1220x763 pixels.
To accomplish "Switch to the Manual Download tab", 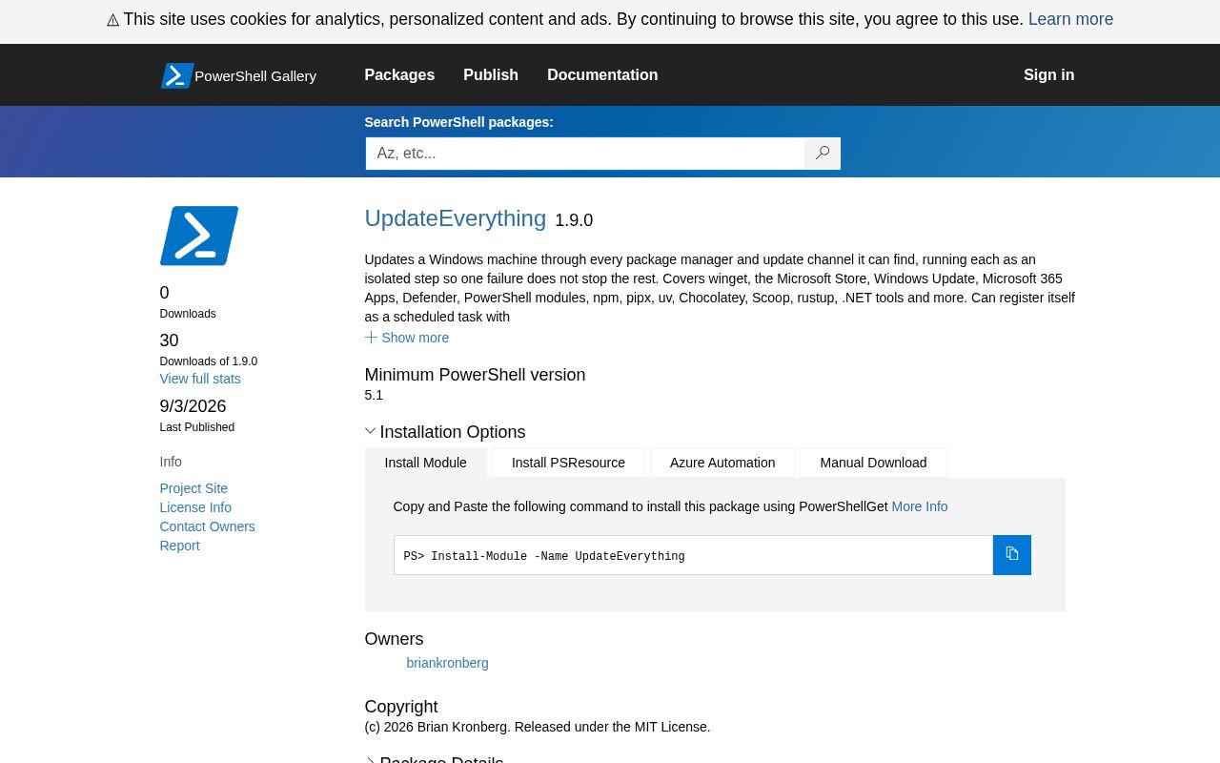I will 873,463.
